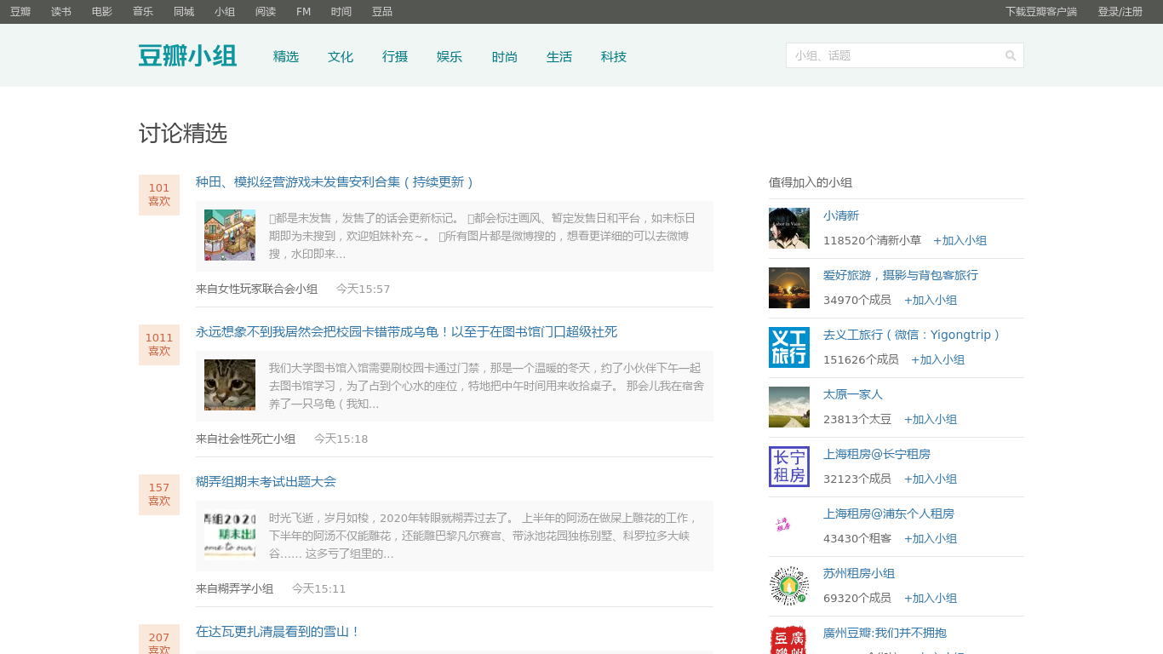The width and height of the screenshot is (1163, 654).
Task: Switch to 生活 category tab
Action: pos(559,56)
